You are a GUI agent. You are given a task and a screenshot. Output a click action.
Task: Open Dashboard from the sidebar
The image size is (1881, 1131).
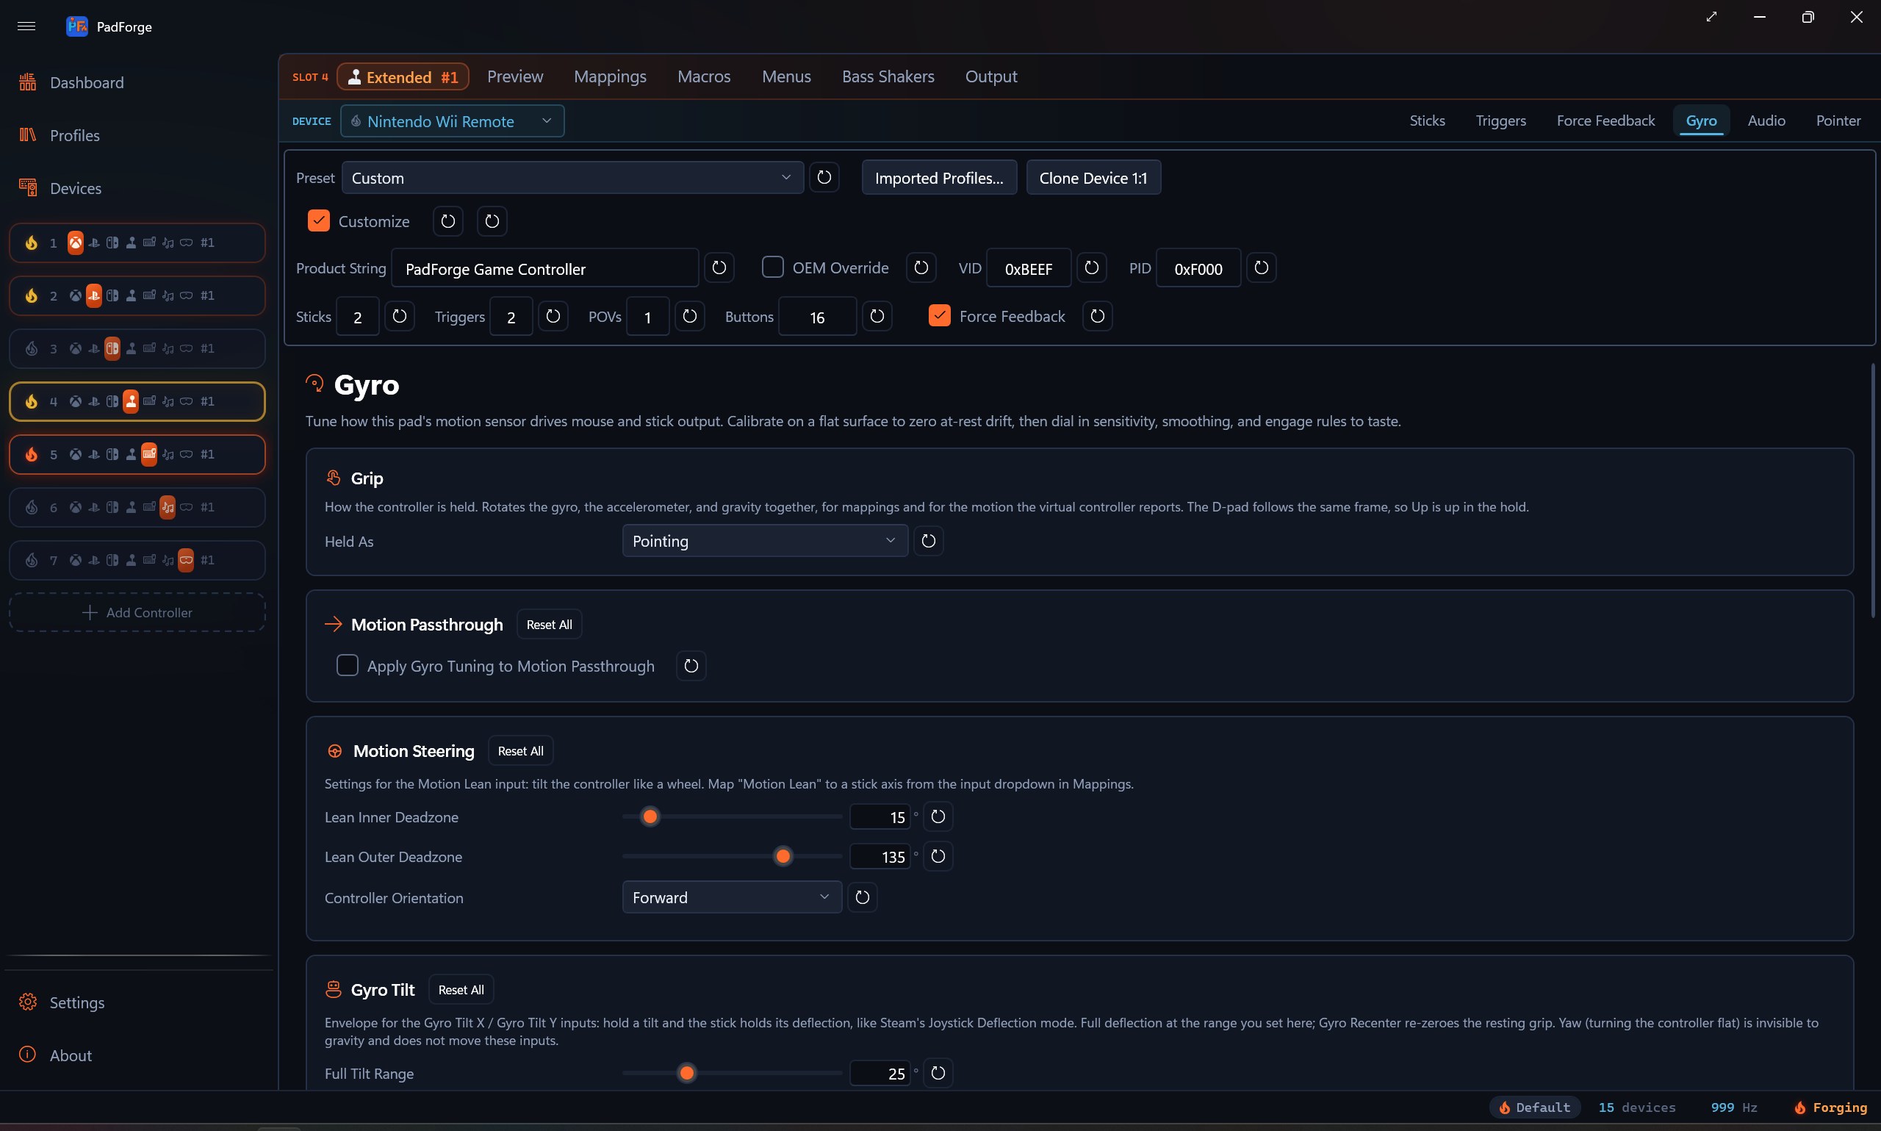[86, 82]
